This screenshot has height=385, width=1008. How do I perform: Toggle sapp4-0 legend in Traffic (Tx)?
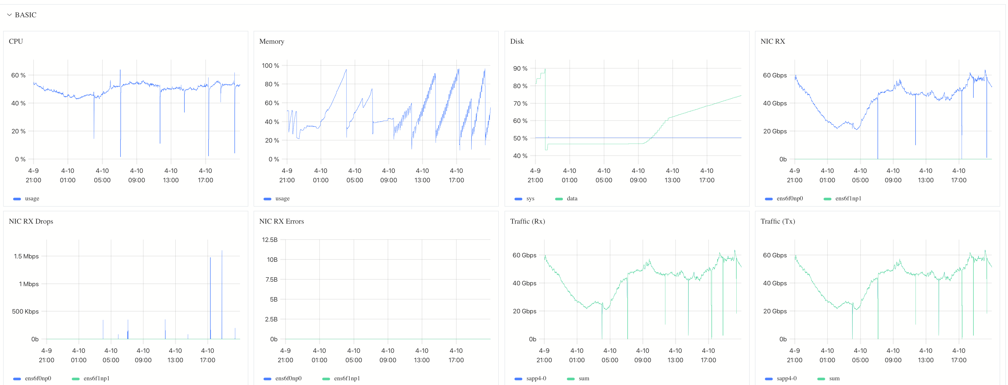coord(786,378)
